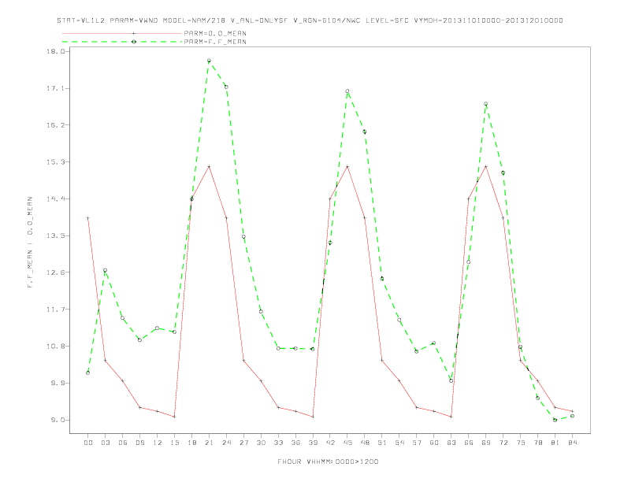This screenshot has height=482, width=624.
Task: Click the 14.4 y-axis tick label
Action: tap(56, 198)
